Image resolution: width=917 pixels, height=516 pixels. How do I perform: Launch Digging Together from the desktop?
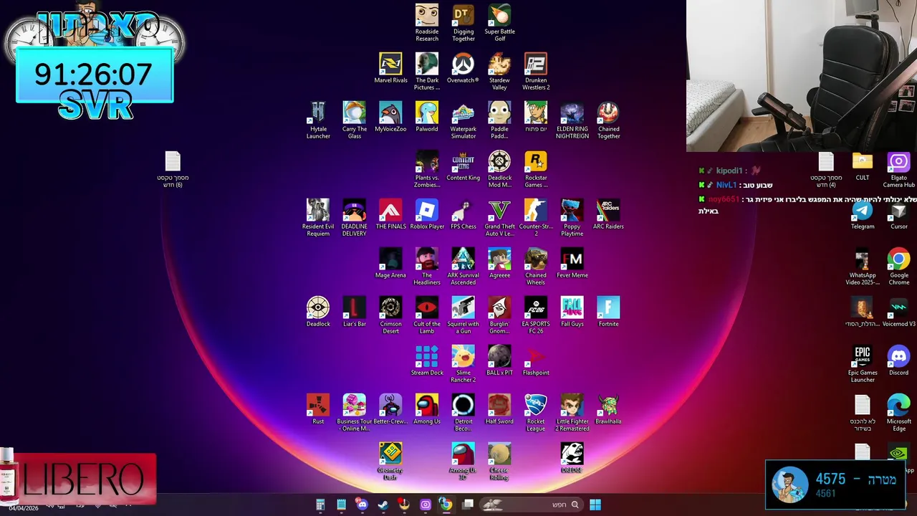click(464, 23)
